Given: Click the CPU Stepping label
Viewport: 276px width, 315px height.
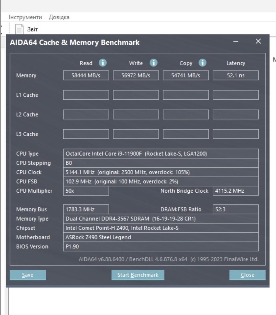Looking at the screenshot, I should [33, 163].
